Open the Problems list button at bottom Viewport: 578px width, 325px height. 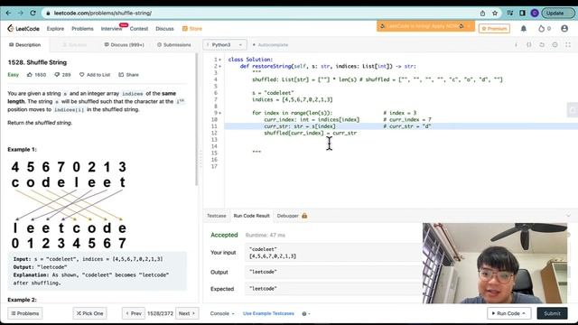click(24, 313)
